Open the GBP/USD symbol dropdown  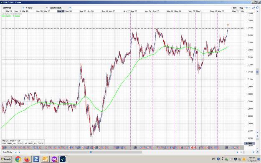tap(13, 8)
